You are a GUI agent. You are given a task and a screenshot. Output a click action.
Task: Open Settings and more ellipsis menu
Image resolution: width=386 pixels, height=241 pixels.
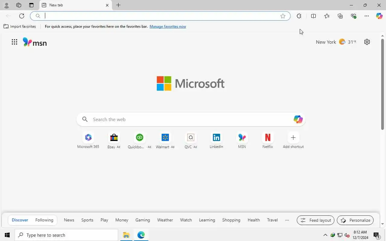tap(367, 16)
